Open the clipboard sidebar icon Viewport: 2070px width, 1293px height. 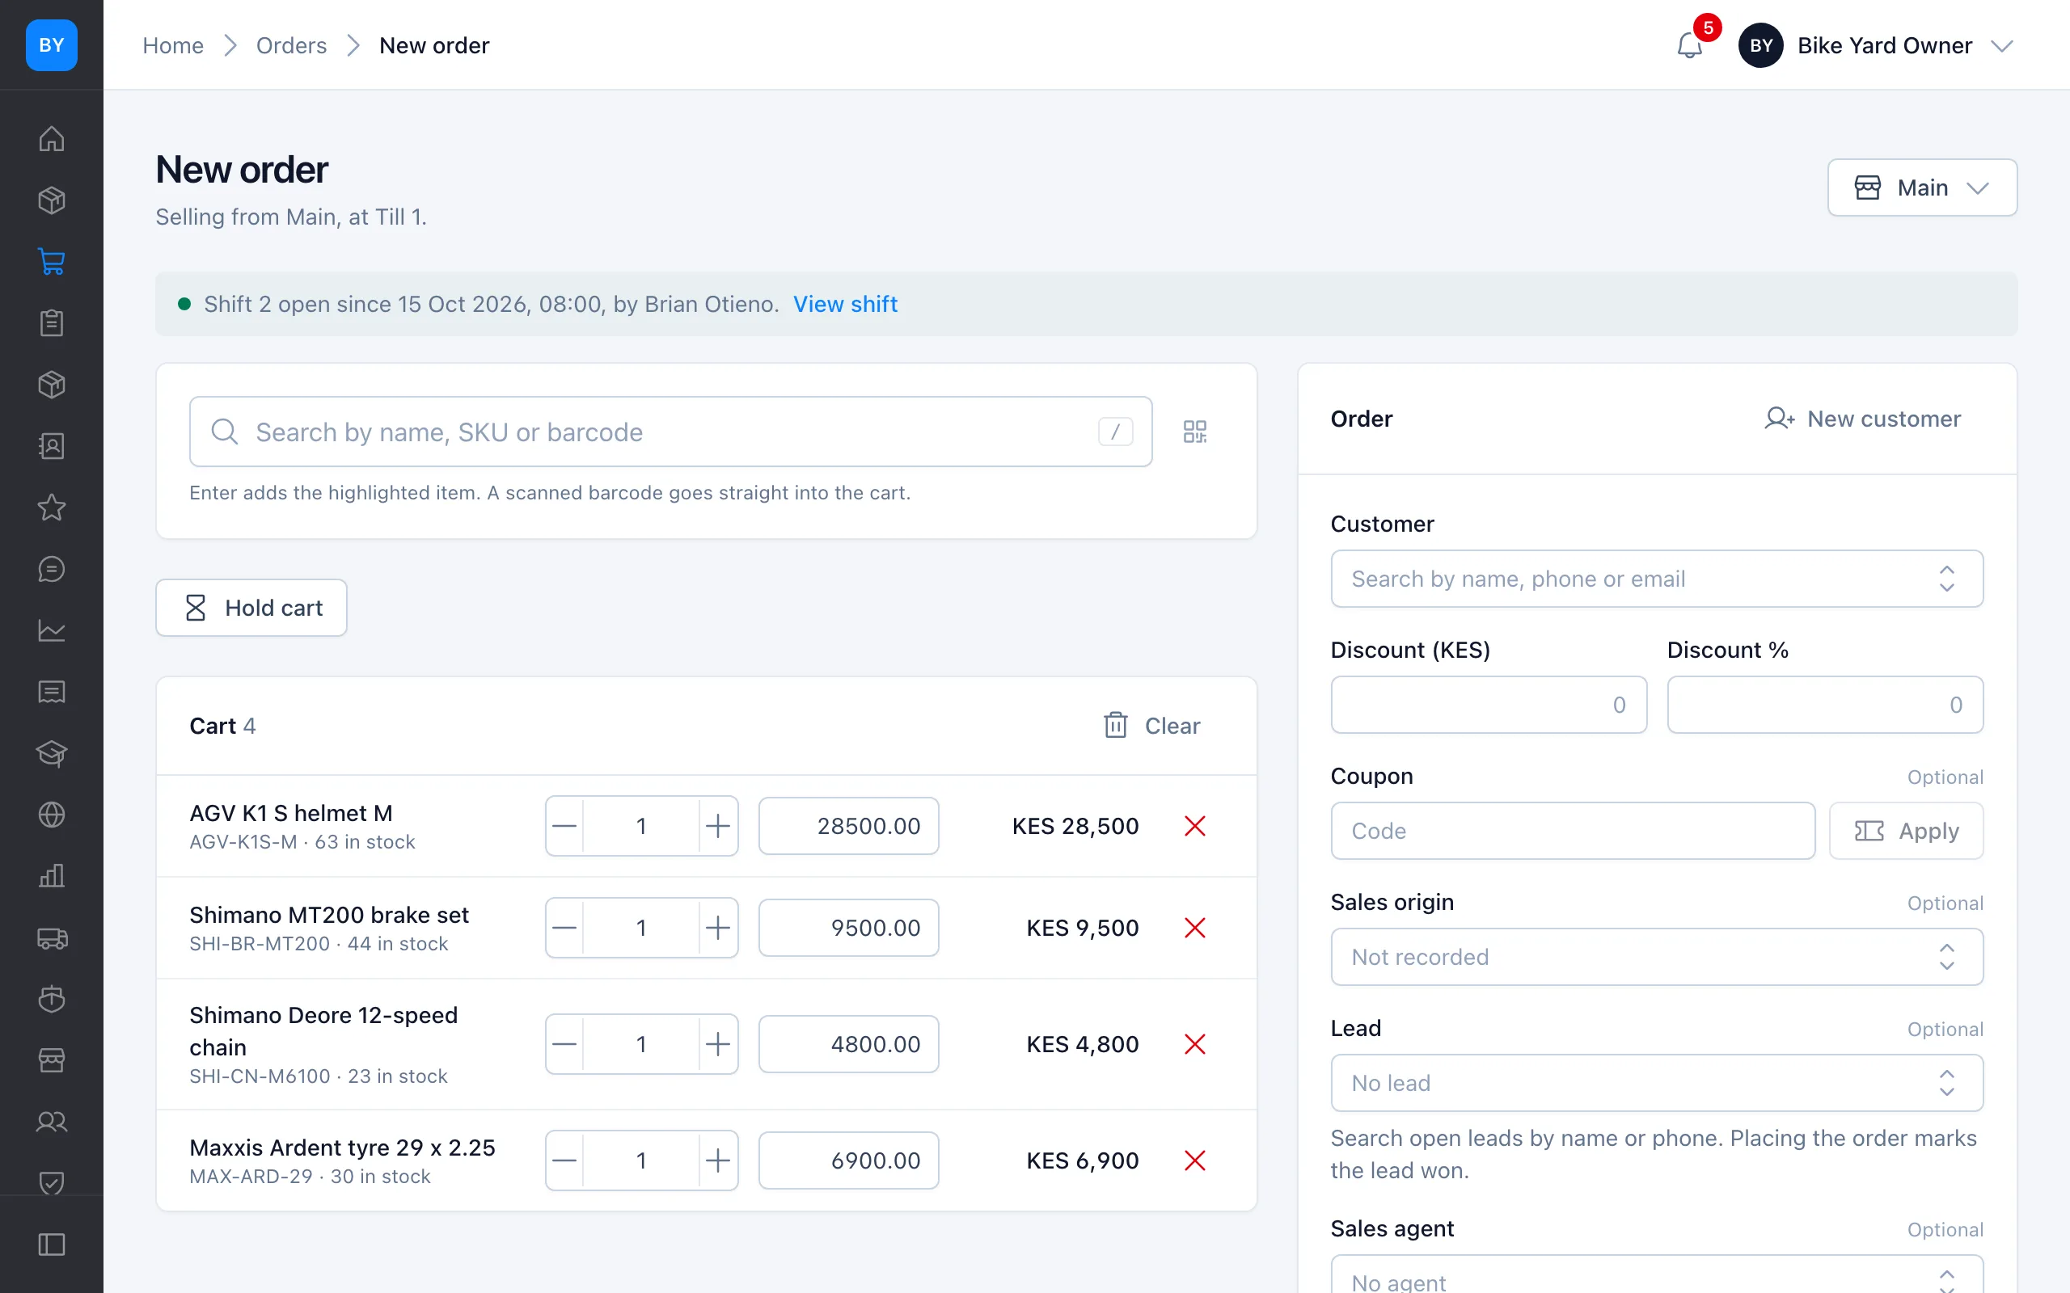pos(51,323)
